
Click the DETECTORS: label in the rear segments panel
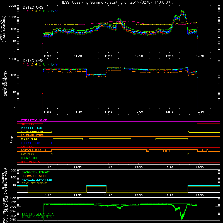pos(34,61)
